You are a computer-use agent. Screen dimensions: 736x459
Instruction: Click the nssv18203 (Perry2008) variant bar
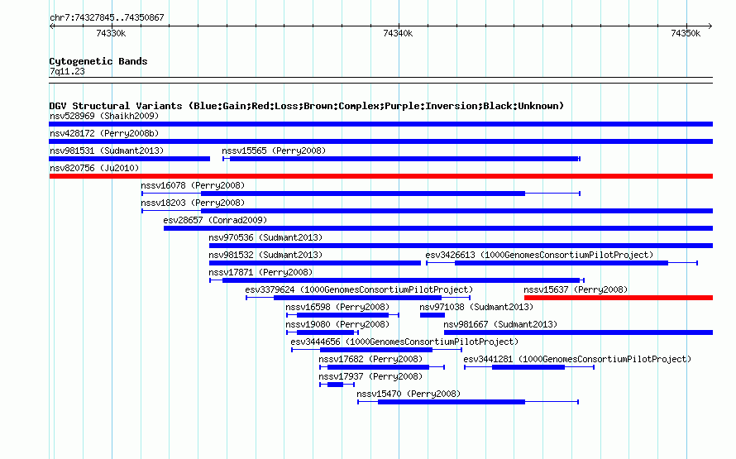coord(428,211)
